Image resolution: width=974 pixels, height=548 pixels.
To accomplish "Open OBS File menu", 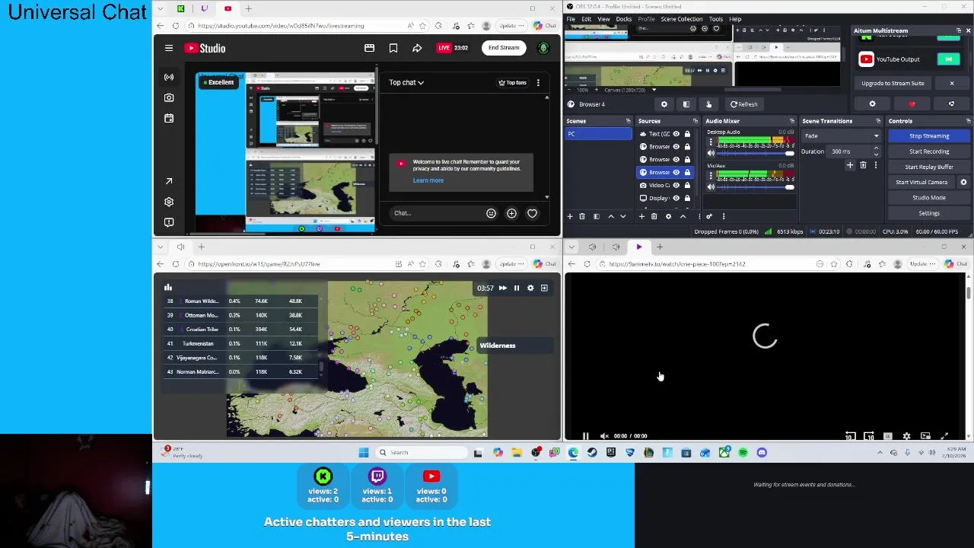I will [571, 19].
